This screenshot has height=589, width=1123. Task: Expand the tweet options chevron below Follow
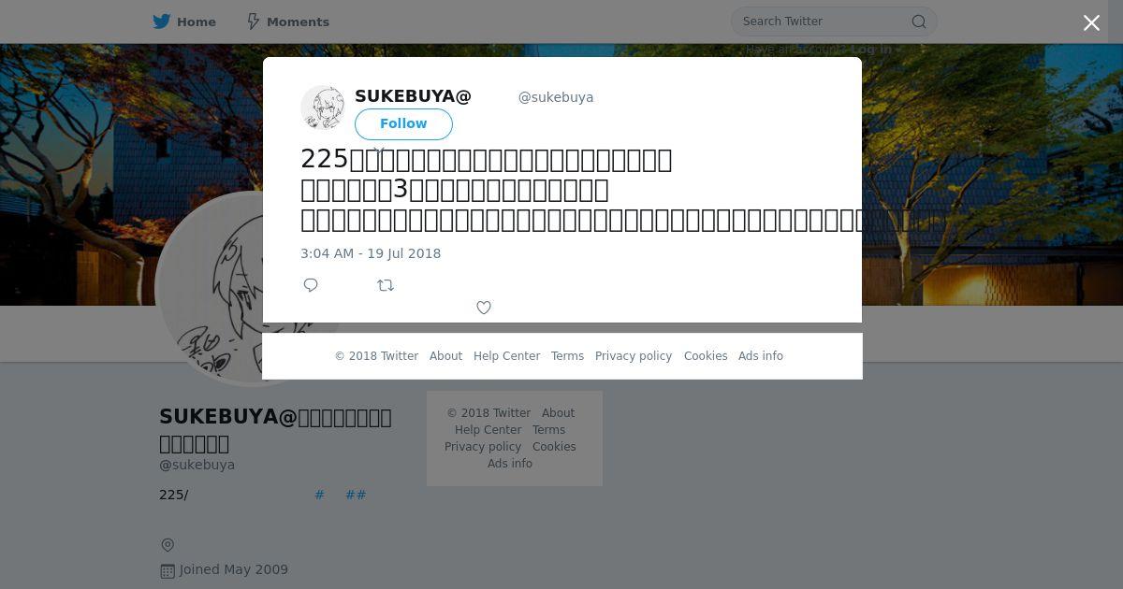379,150
